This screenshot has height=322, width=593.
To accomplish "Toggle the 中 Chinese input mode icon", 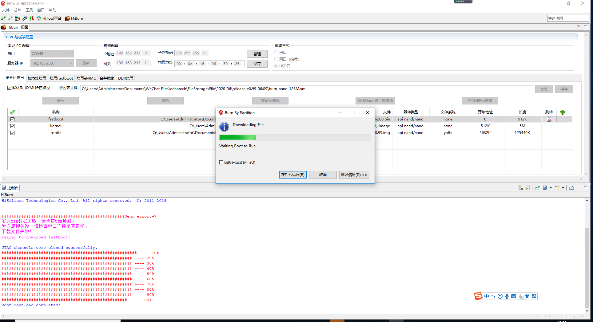I will pyautogui.click(x=487, y=296).
